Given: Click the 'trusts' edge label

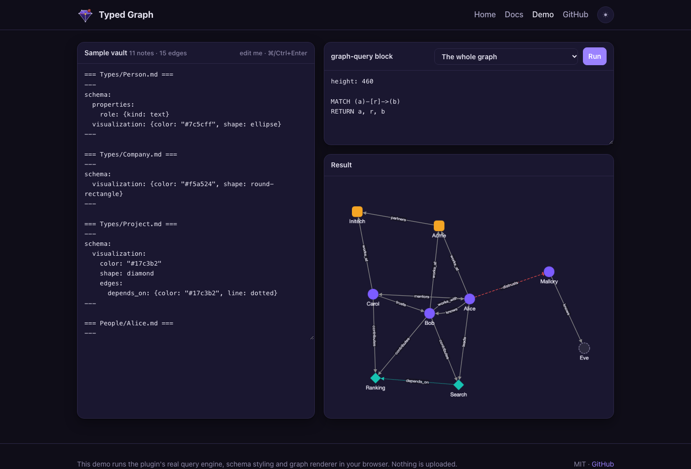Looking at the screenshot, I should 401,304.
